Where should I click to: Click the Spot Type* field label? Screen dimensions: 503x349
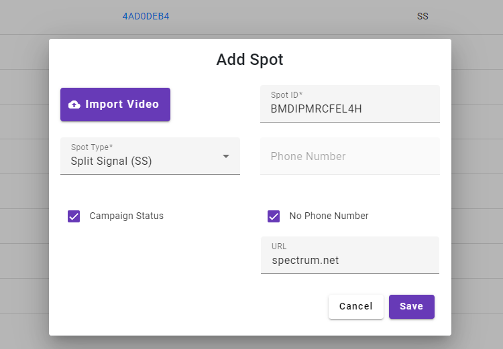tap(92, 147)
